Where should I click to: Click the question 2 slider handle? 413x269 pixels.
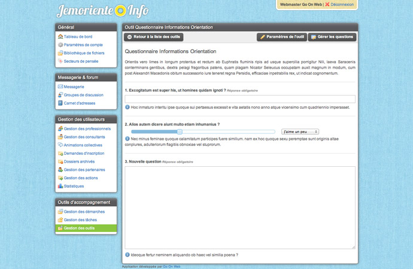(x=180, y=132)
